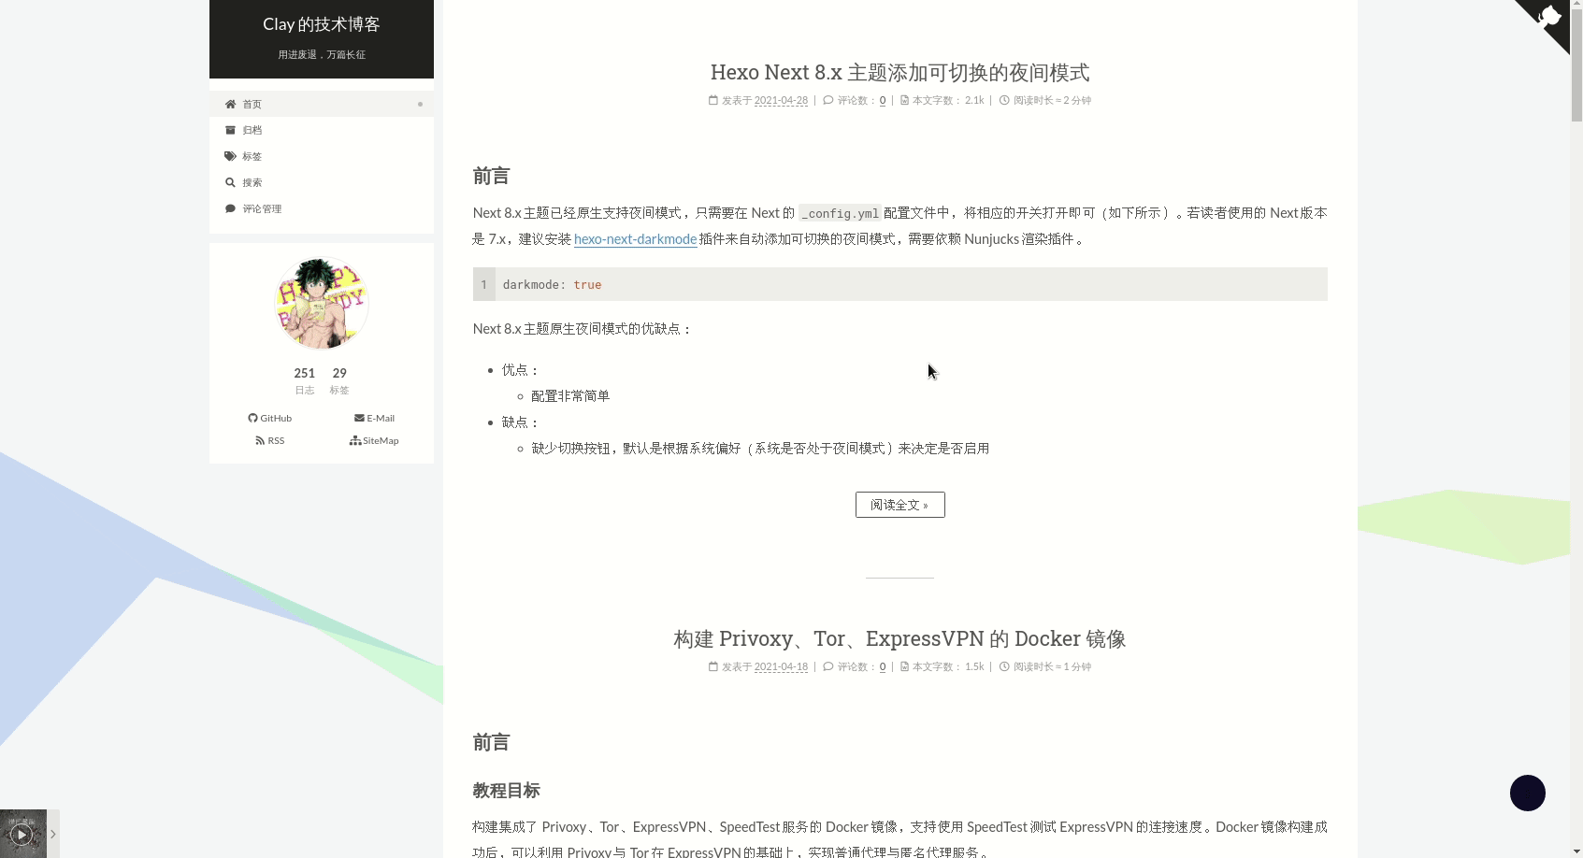Go to 首页 home menu item
Image resolution: width=1583 pixels, height=858 pixels.
tap(252, 104)
